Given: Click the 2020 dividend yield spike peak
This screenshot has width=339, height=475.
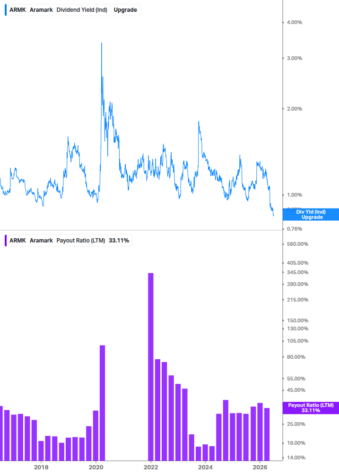Looking at the screenshot, I should tap(102, 43).
